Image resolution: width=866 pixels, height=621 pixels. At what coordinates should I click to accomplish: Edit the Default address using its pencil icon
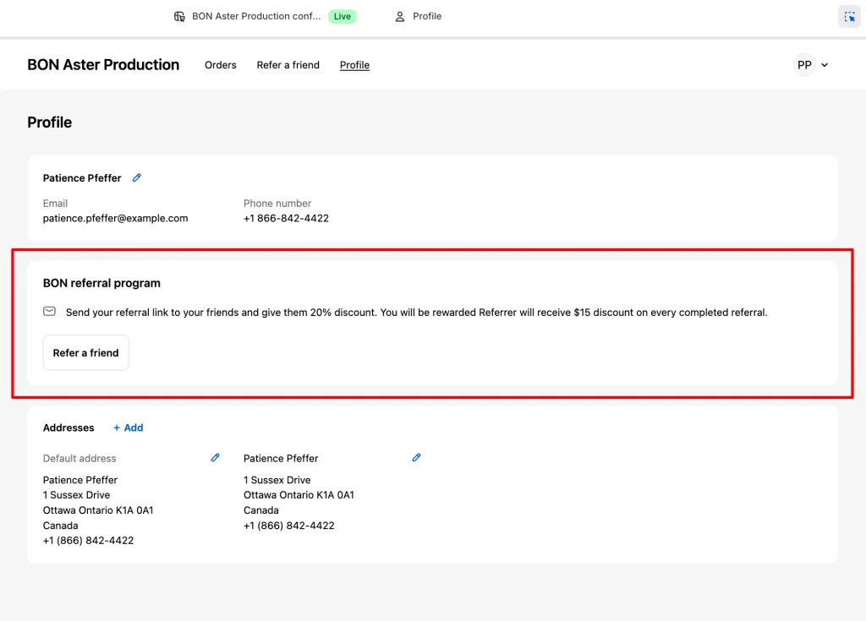pyautogui.click(x=215, y=457)
